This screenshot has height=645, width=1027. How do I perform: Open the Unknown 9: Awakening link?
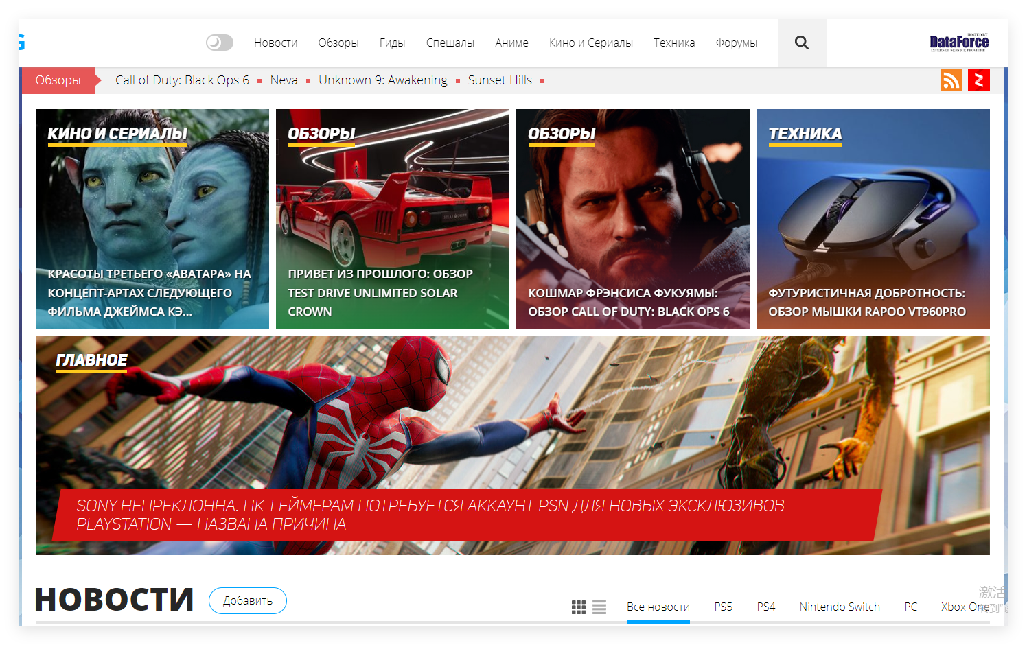pyautogui.click(x=382, y=80)
